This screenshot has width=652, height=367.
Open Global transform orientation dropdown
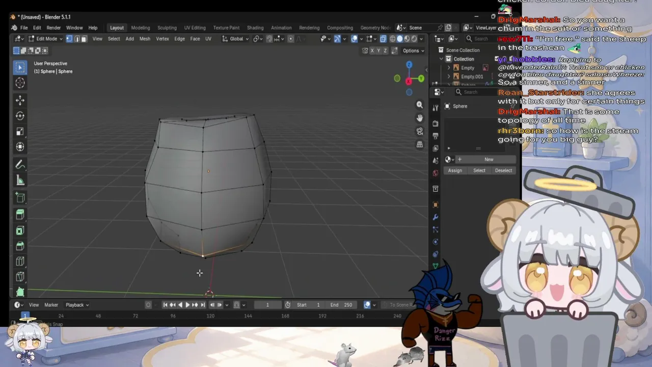235,39
